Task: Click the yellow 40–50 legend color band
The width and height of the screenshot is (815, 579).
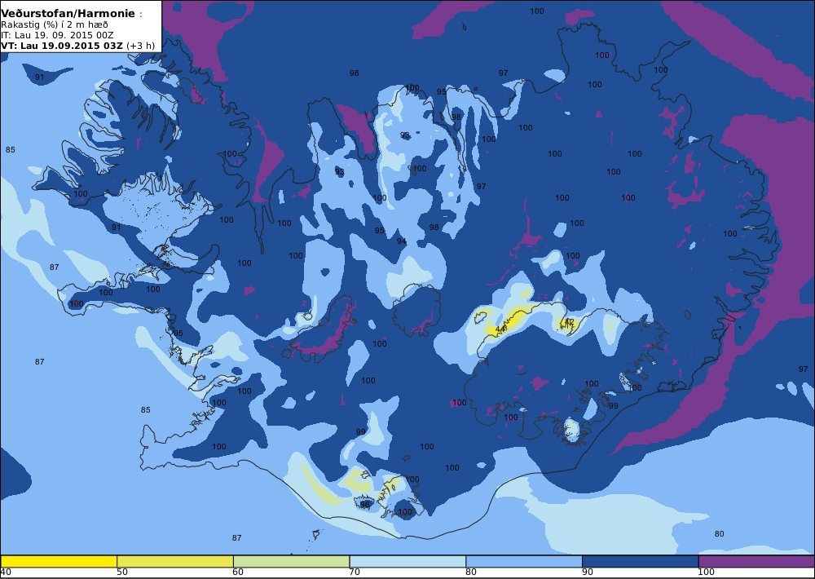Action: pos(58,561)
